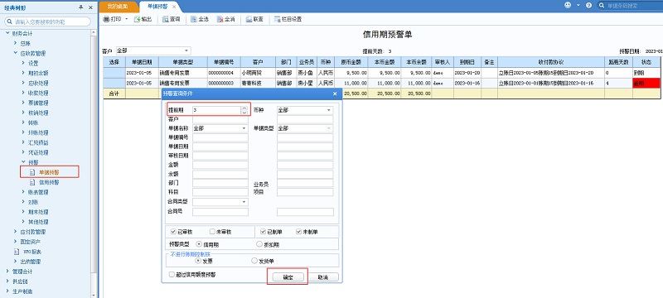Collapse the 应收款管理 tree node

click(16, 53)
